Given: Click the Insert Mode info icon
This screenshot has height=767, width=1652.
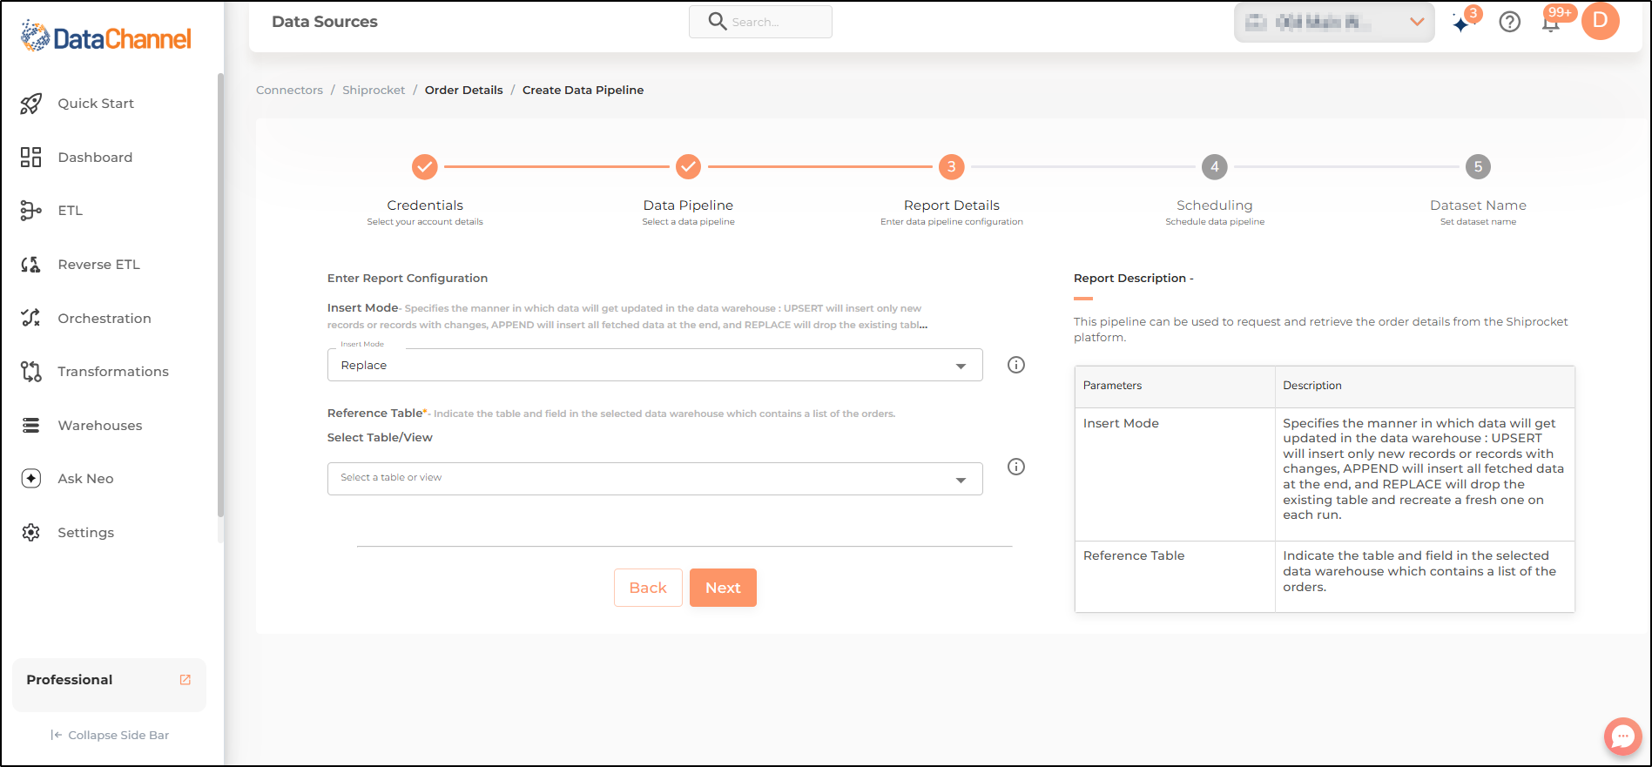Looking at the screenshot, I should (x=1016, y=365).
